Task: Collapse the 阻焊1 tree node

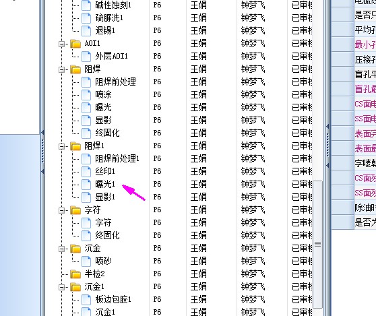Action: click(61, 146)
